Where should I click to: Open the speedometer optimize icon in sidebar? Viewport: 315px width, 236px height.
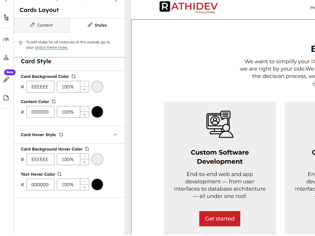pyautogui.click(x=6, y=39)
